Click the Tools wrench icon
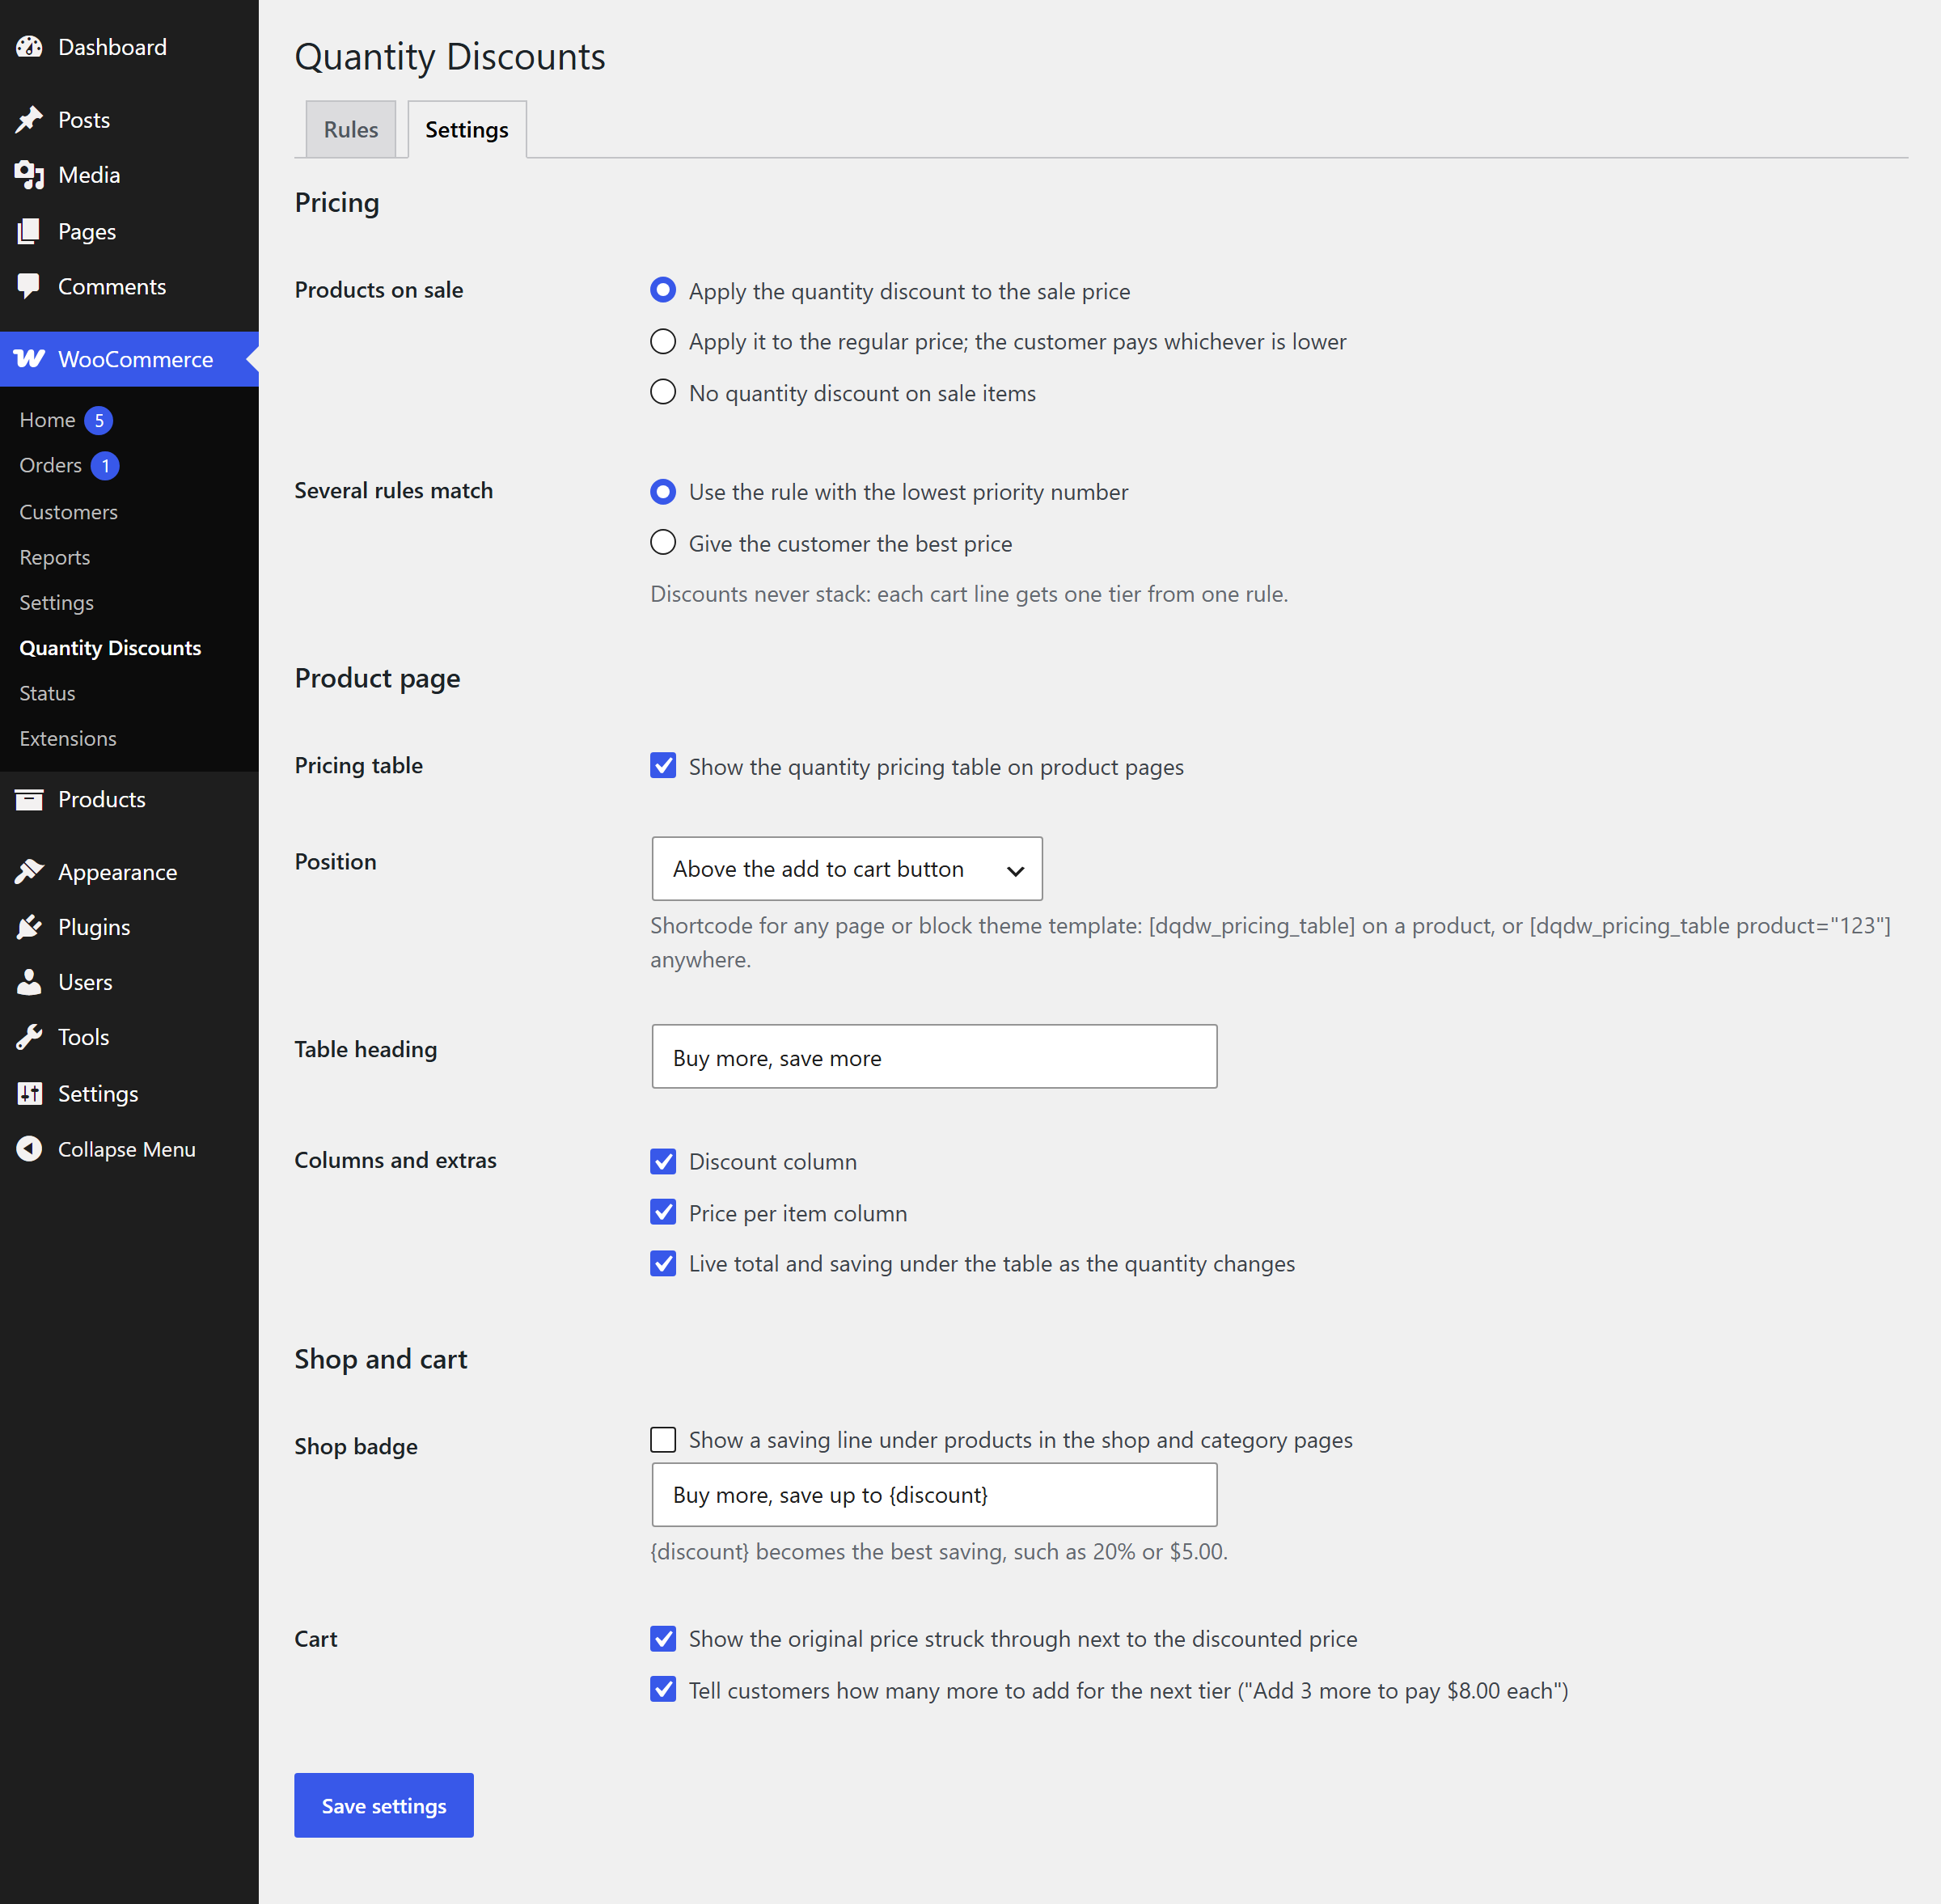This screenshot has width=1941, height=1904. tap(29, 1037)
